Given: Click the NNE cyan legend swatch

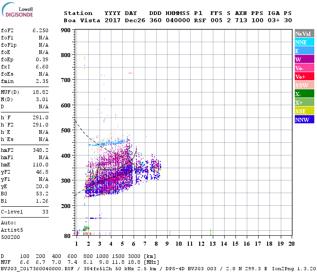Looking at the screenshot, I should pos(304,42).
